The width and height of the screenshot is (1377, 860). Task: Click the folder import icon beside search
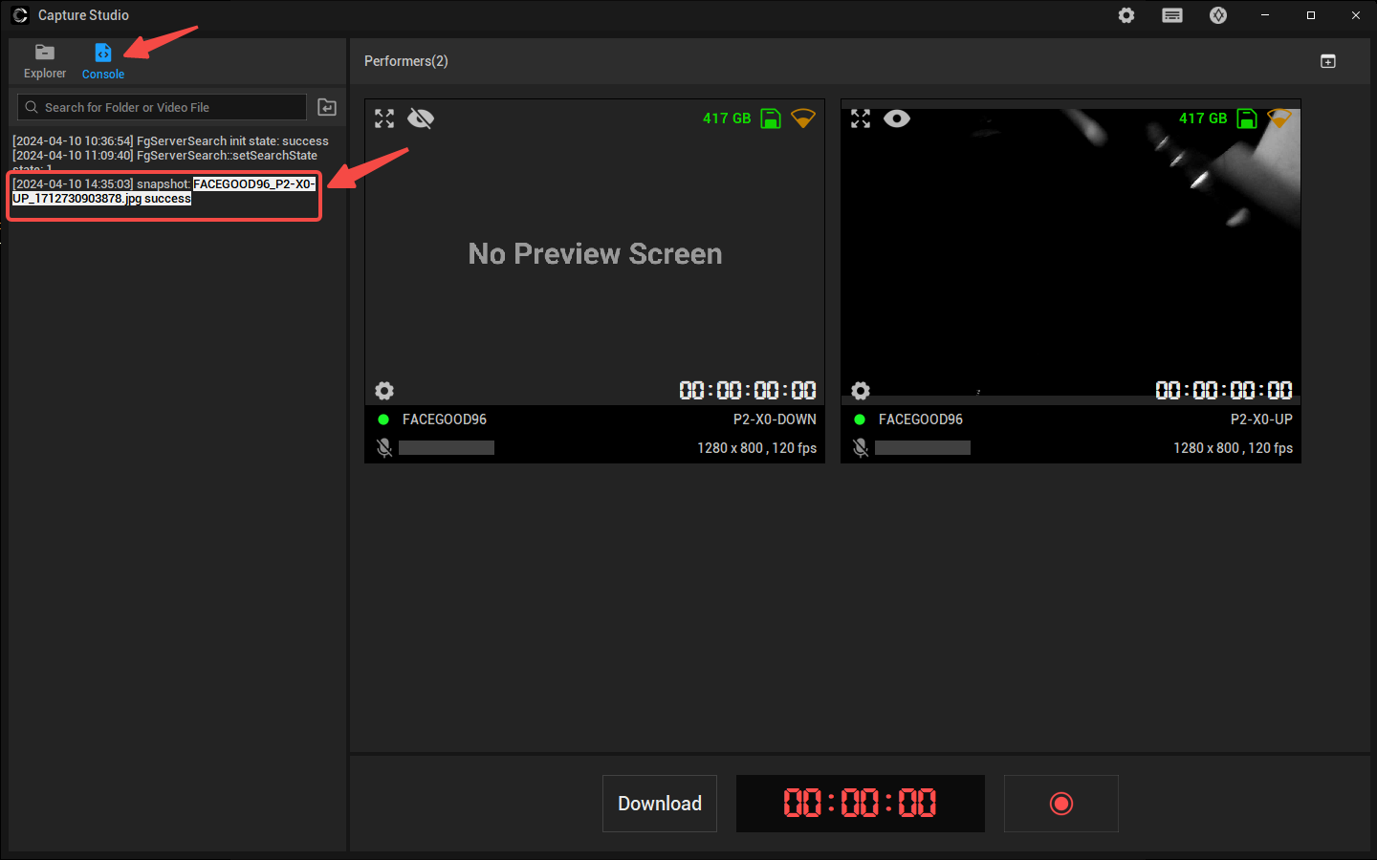(327, 107)
